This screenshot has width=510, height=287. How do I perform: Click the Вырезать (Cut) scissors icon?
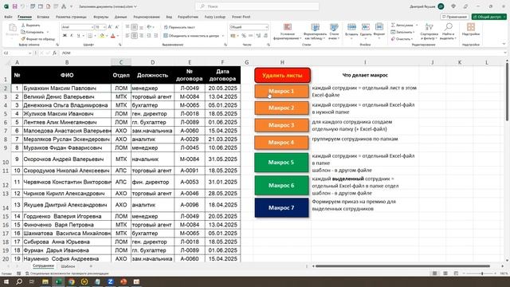click(23, 25)
